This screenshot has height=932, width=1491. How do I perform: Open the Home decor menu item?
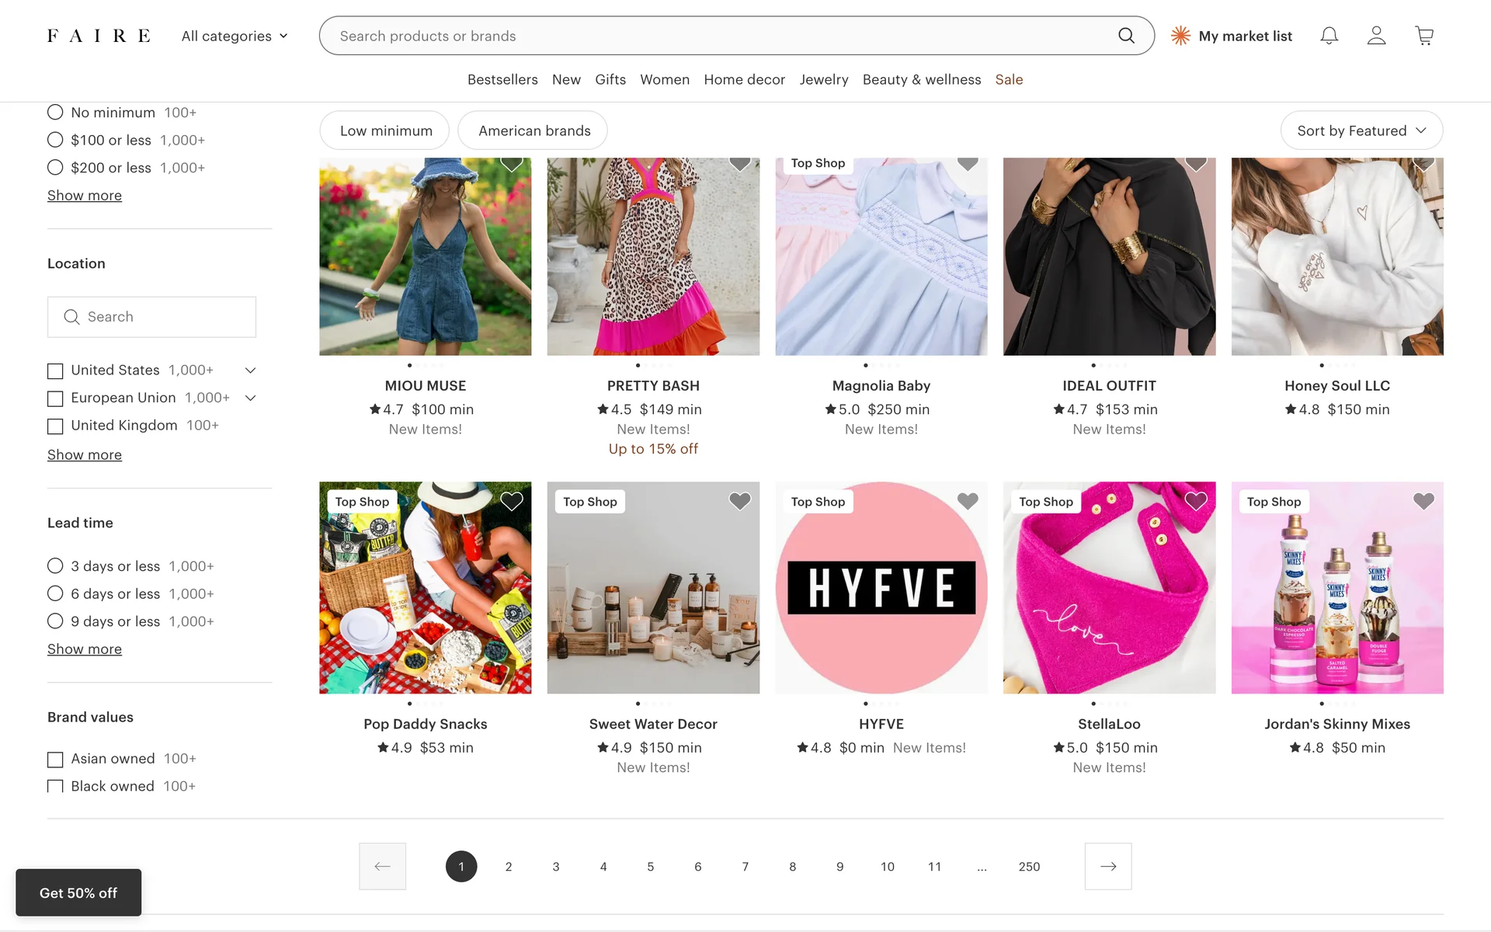pos(744,79)
